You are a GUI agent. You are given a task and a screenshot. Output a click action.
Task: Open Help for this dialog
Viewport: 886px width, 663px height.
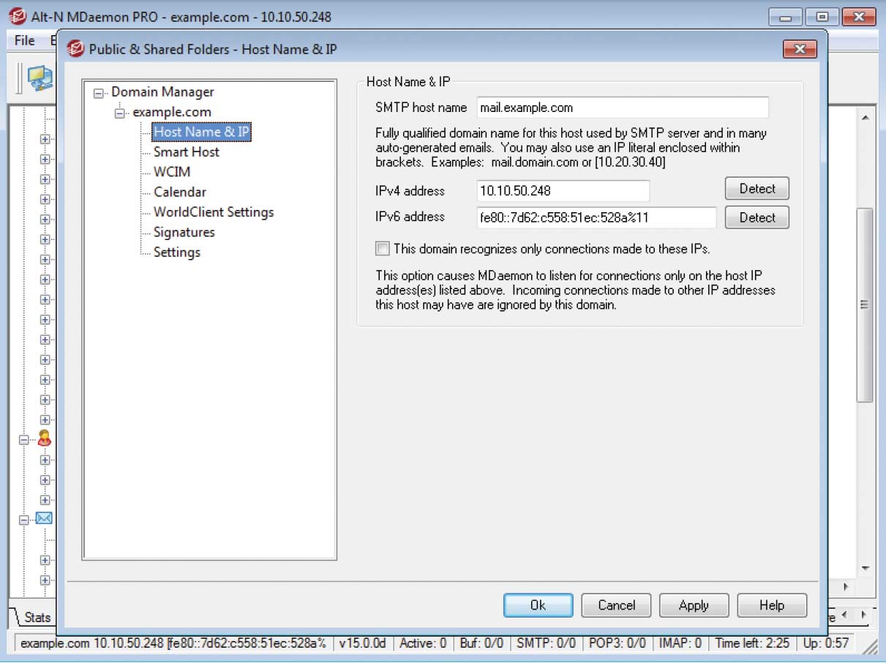(x=772, y=605)
